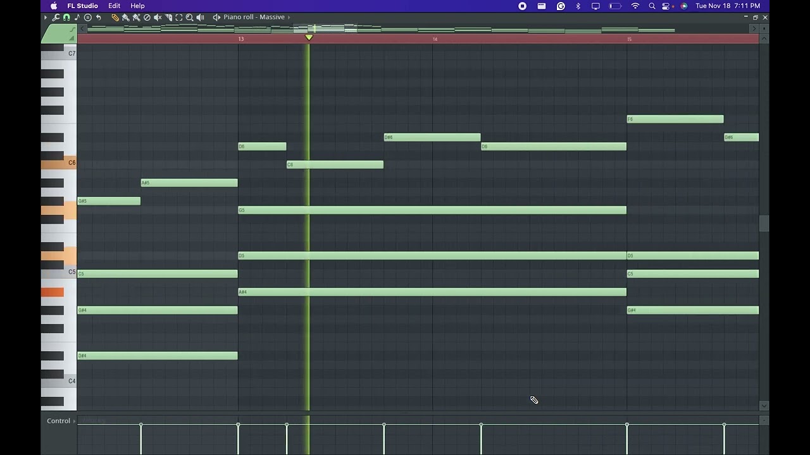Viewport: 810px width, 455px height.
Task: Expand the arrow after Massive channel name
Action: coord(289,17)
